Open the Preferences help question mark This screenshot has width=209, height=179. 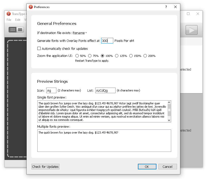tap(166, 7)
